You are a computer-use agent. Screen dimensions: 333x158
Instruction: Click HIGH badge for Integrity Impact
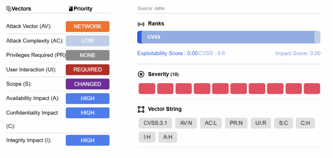87,140
